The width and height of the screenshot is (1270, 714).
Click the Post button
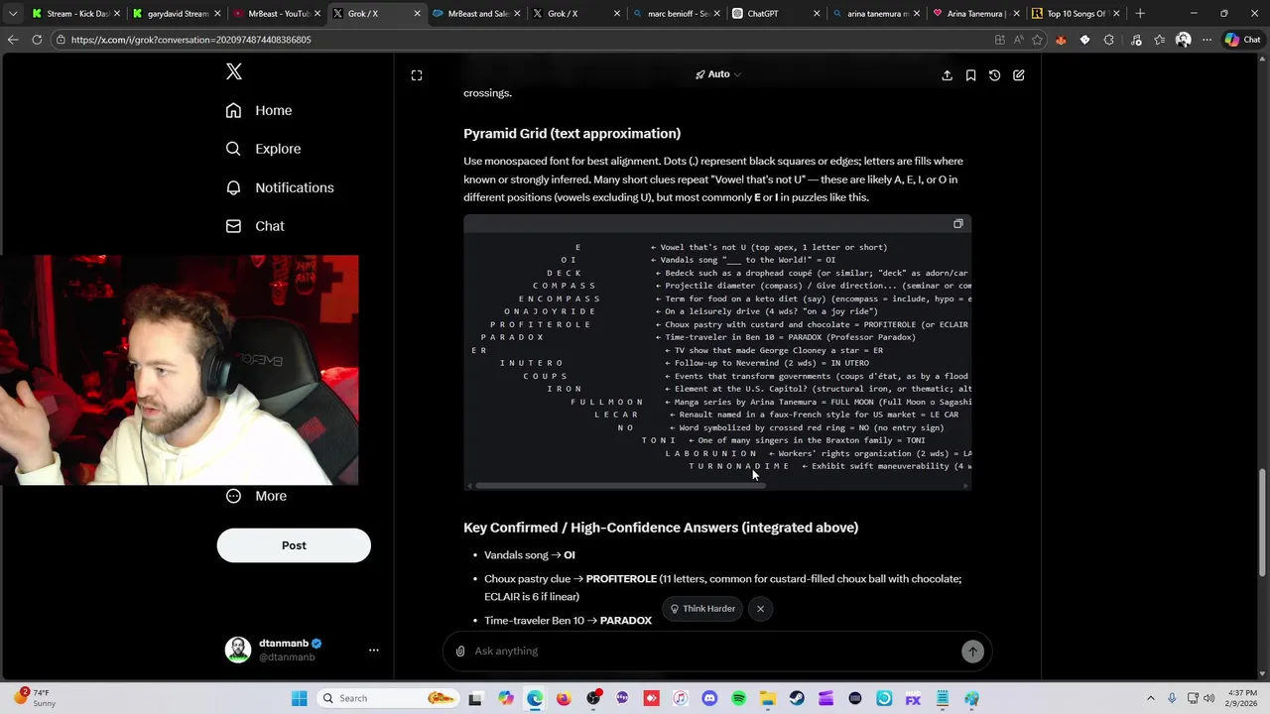[294, 545]
